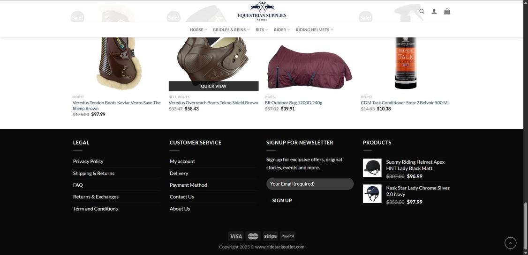Open the Returns & Exchanges link
The height and width of the screenshot is (255, 528).
96,197
